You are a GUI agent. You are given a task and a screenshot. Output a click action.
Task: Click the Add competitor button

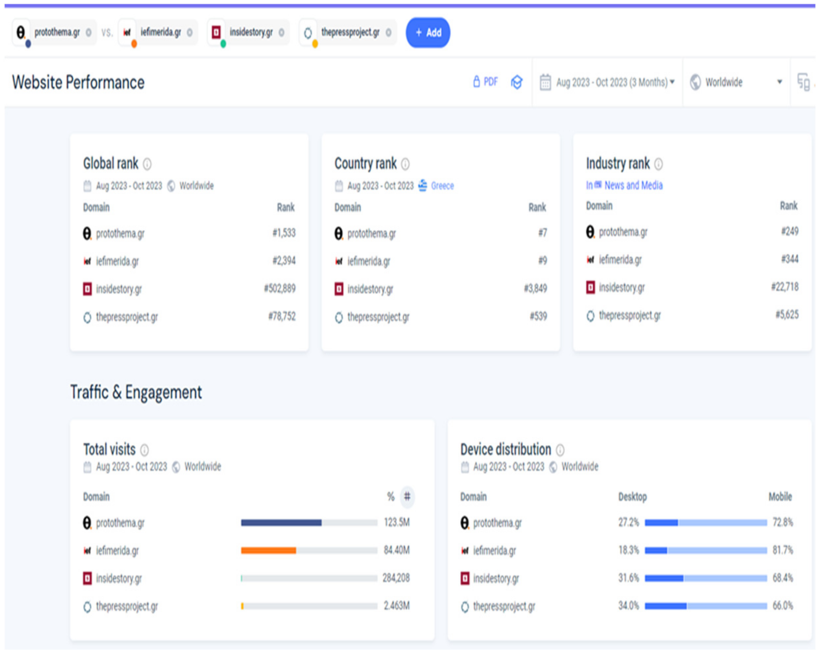point(428,33)
